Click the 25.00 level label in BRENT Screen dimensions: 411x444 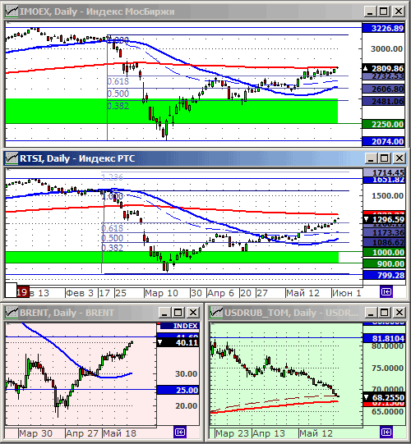178,390
